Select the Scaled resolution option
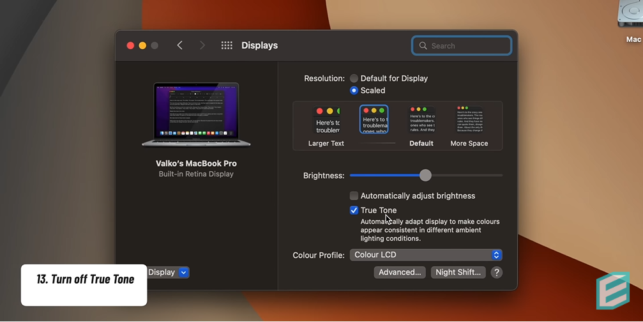This screenshot has width=643, height=322. 354,91
